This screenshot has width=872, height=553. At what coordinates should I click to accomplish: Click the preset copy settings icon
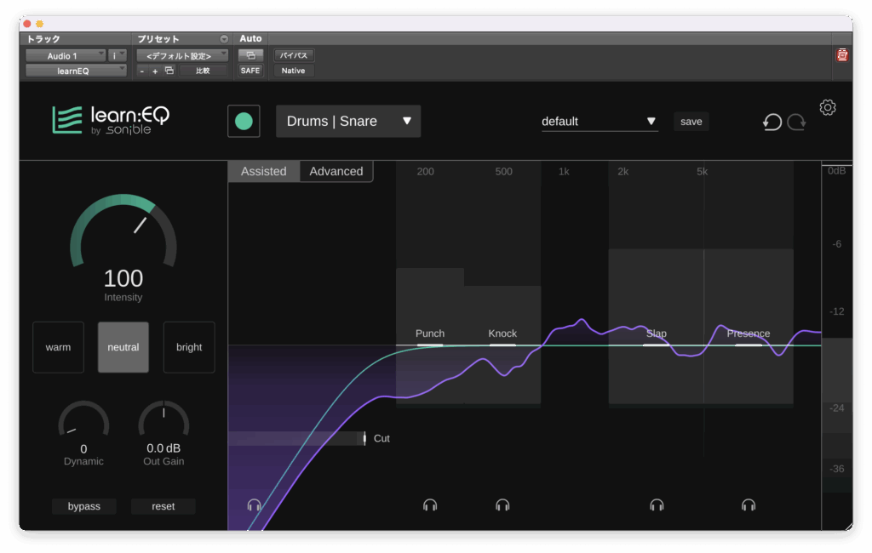point(169,71)
